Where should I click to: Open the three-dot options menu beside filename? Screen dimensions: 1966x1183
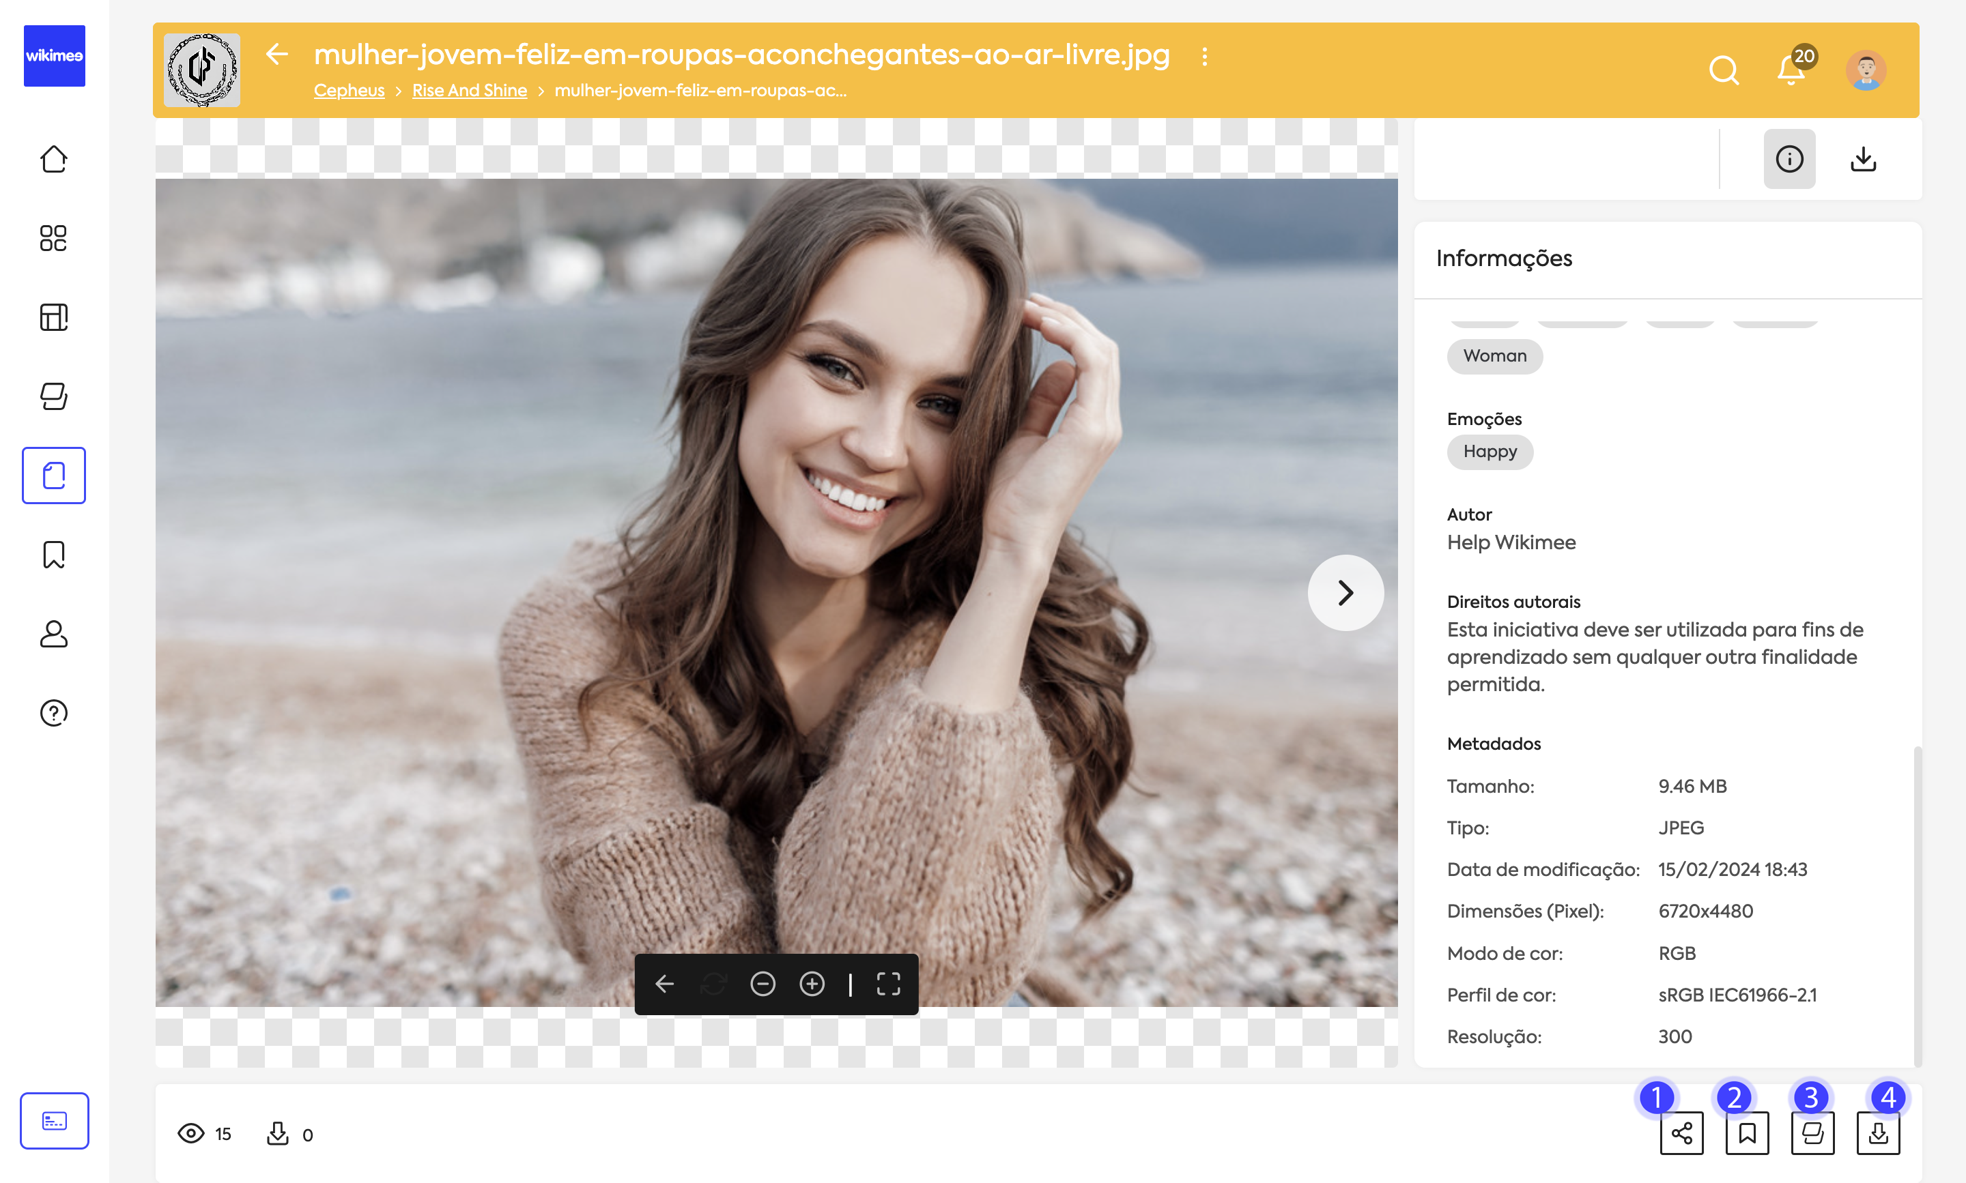coord(1204,56)
